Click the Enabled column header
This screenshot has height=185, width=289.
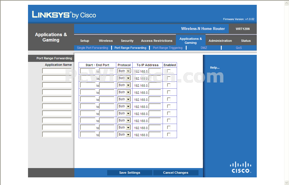(x=170, y=65)
